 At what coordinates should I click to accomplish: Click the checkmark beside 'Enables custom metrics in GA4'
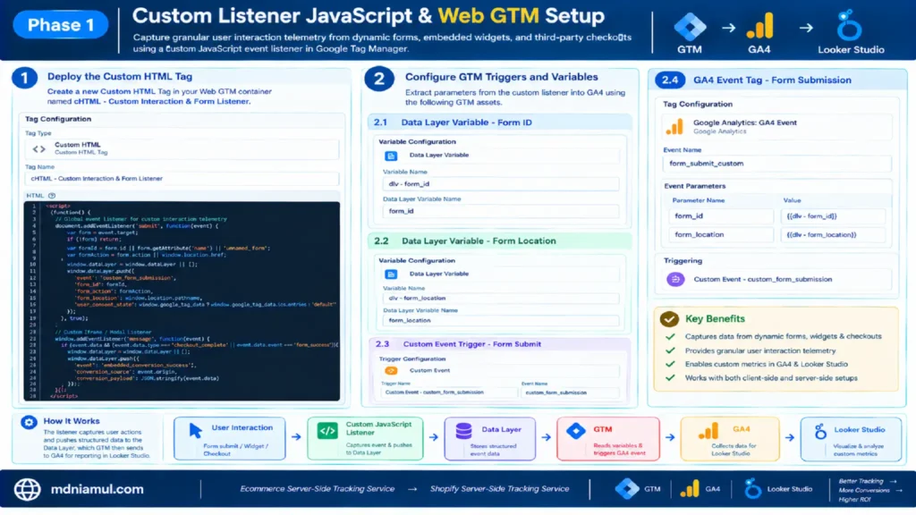(670, 365)
